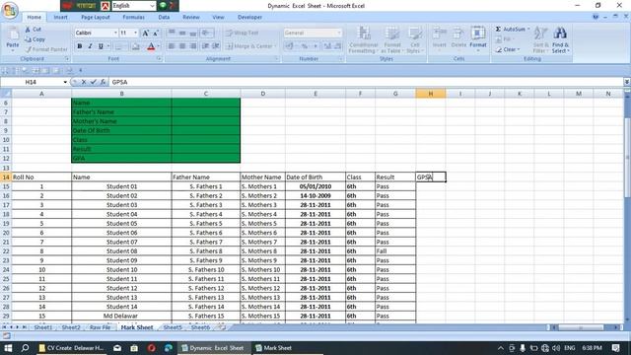Center text horizontally
The height and width of the screenshot is (355, 631).
point(182,46)
